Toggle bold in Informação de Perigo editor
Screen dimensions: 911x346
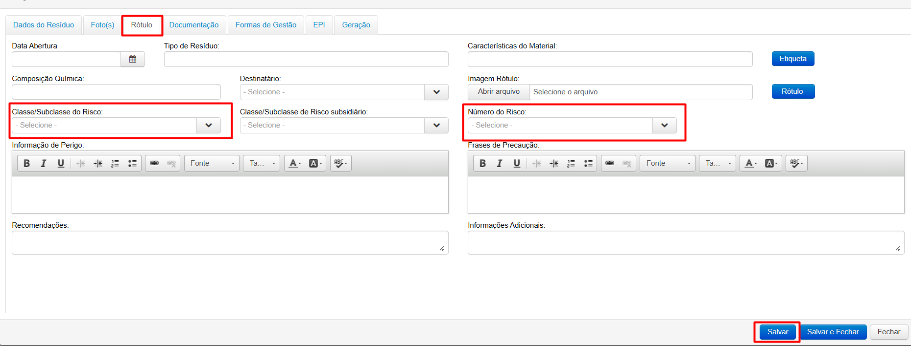27,163
